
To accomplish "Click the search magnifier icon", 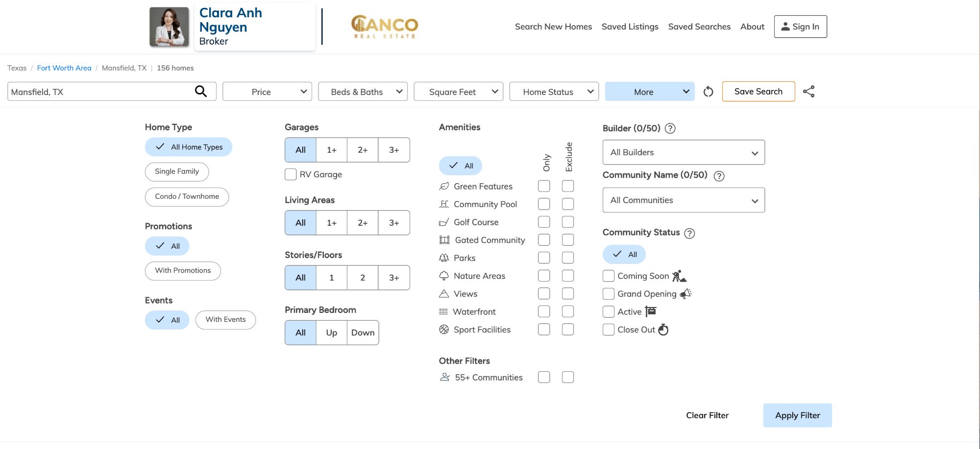I will point(201,91).
